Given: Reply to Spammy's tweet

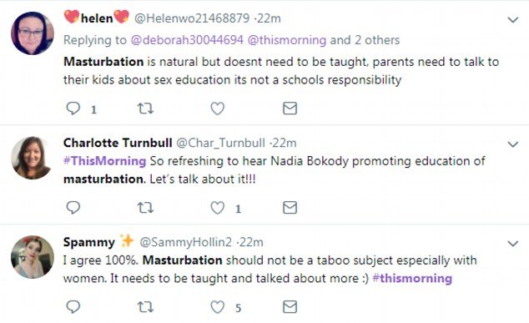Looking at the screenshot, I should click(73, 307).
